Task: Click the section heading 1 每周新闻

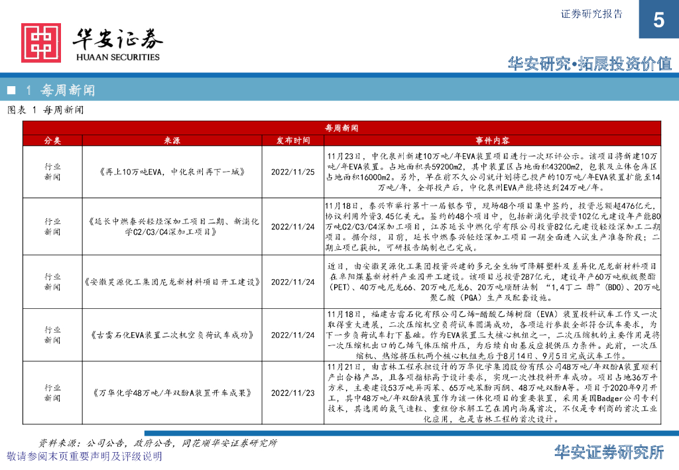Action: pos(60,90)
